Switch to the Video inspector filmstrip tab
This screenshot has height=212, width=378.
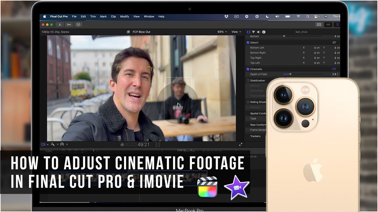(x=248, y=32)
